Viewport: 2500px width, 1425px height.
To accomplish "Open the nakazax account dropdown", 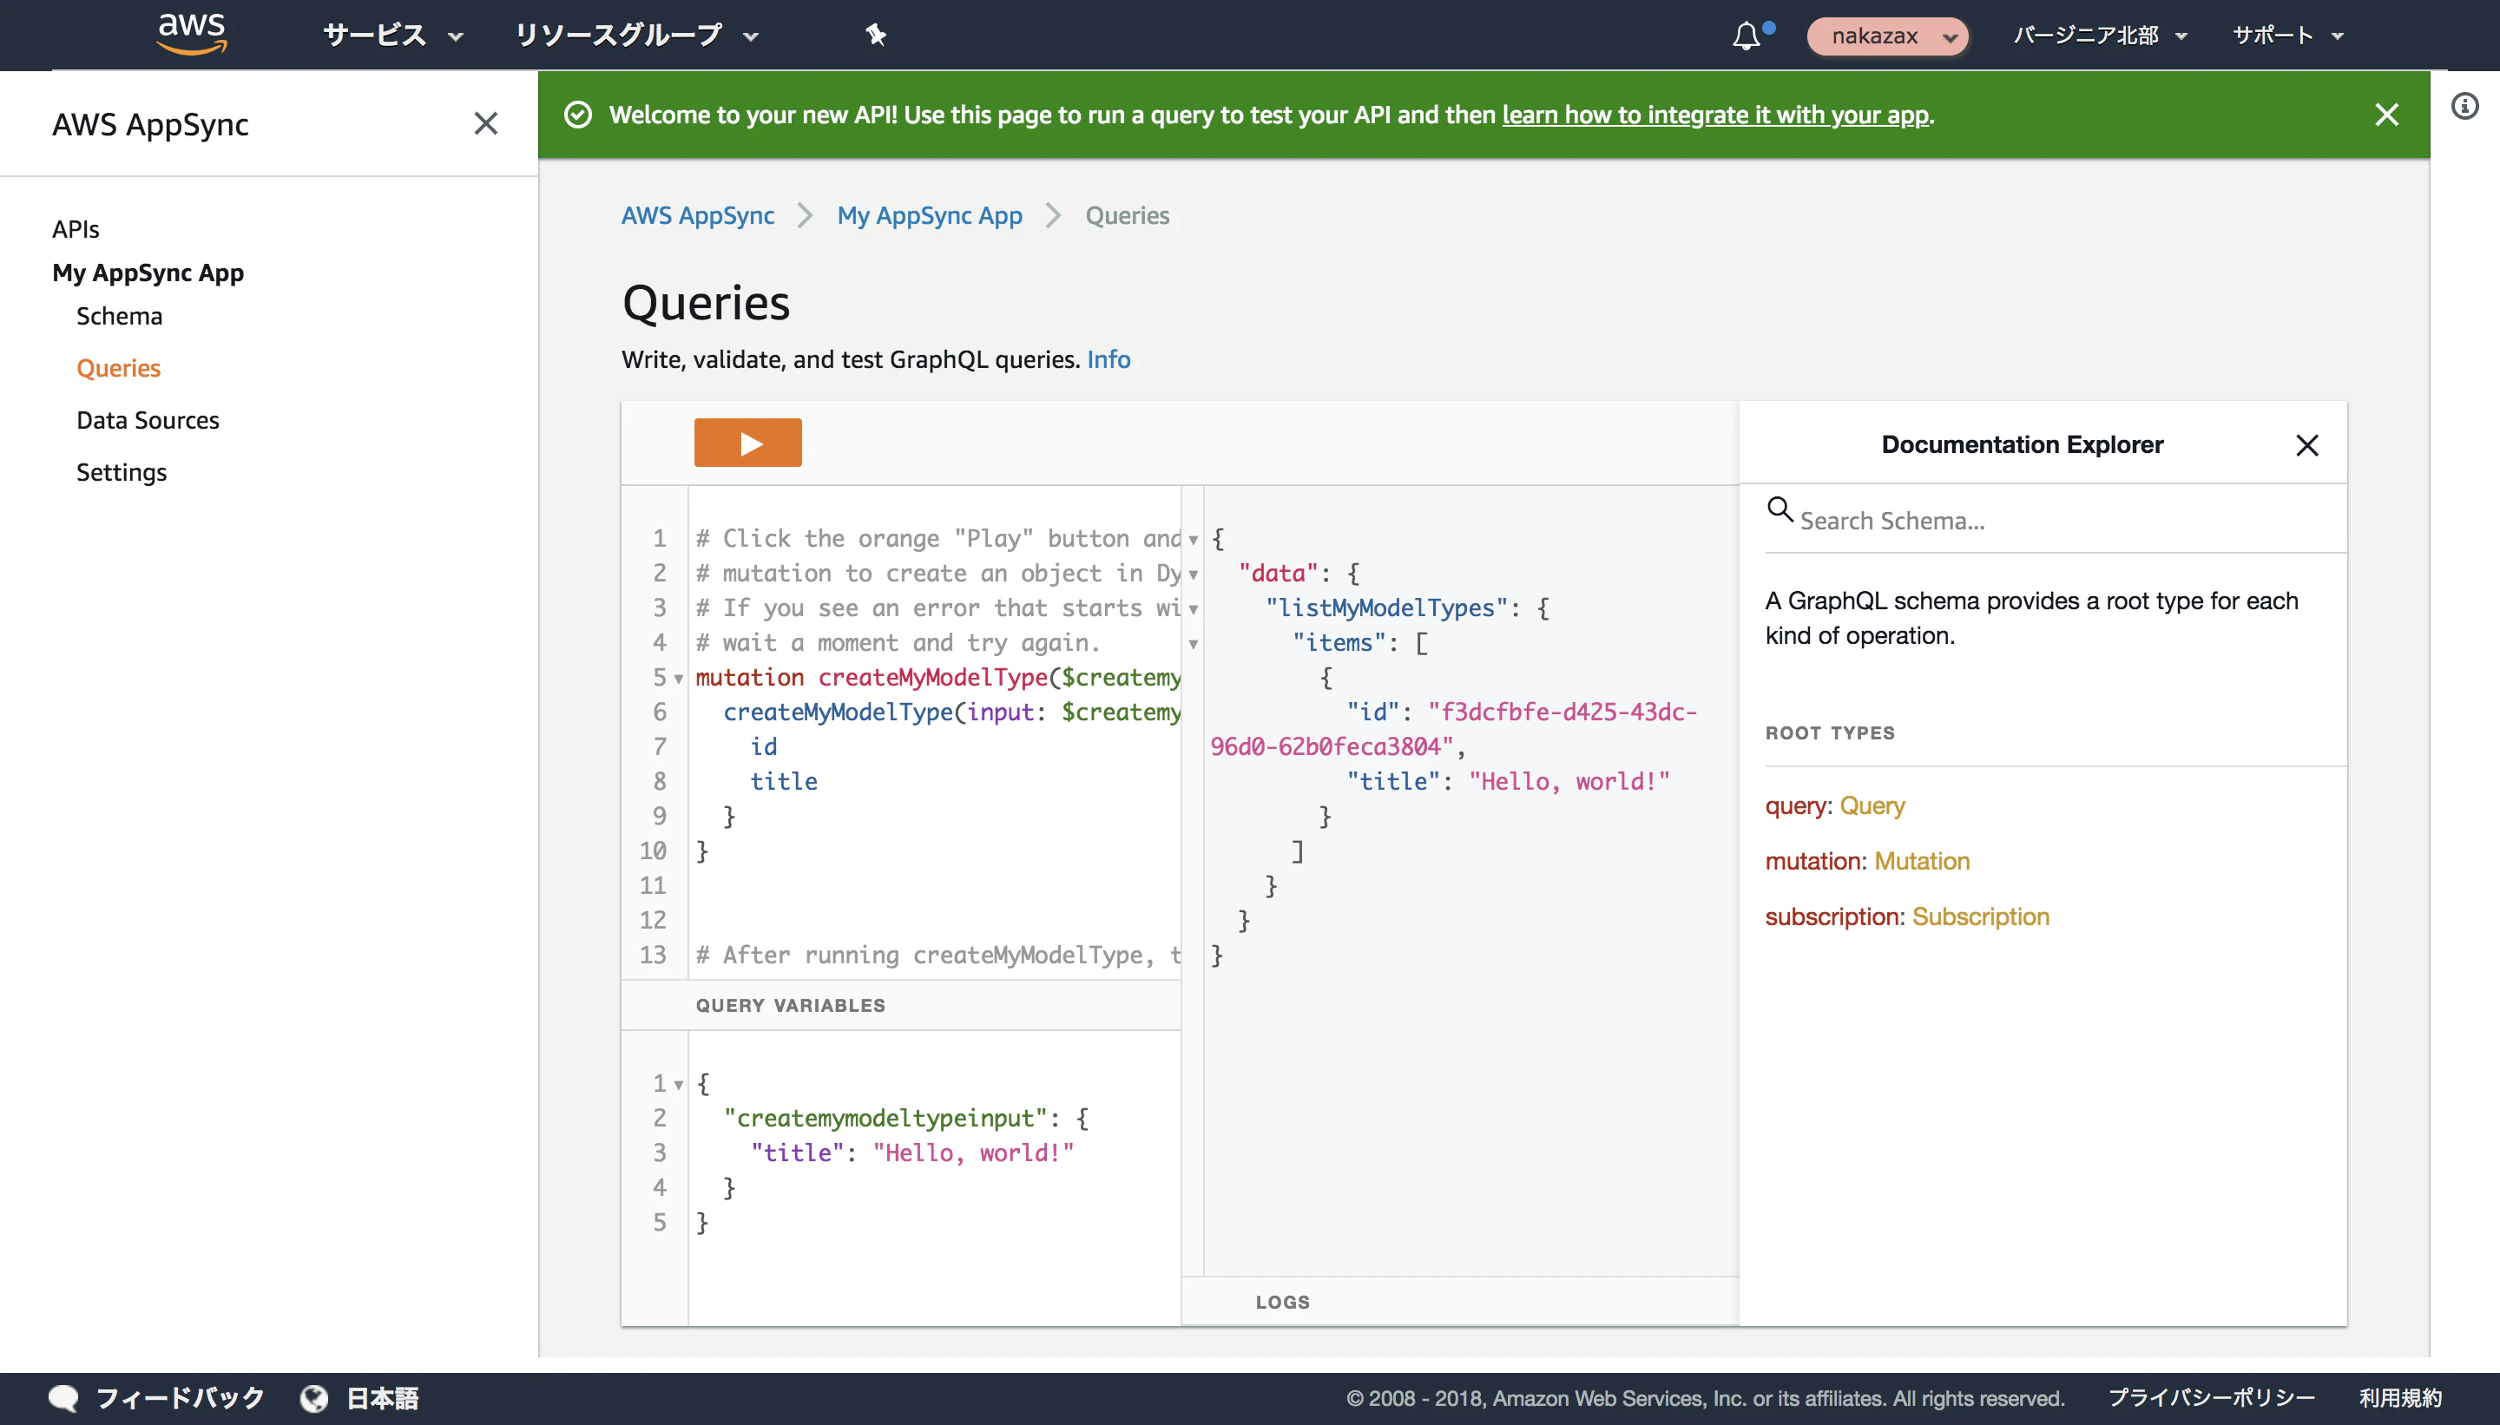I will click(1887, 36).
